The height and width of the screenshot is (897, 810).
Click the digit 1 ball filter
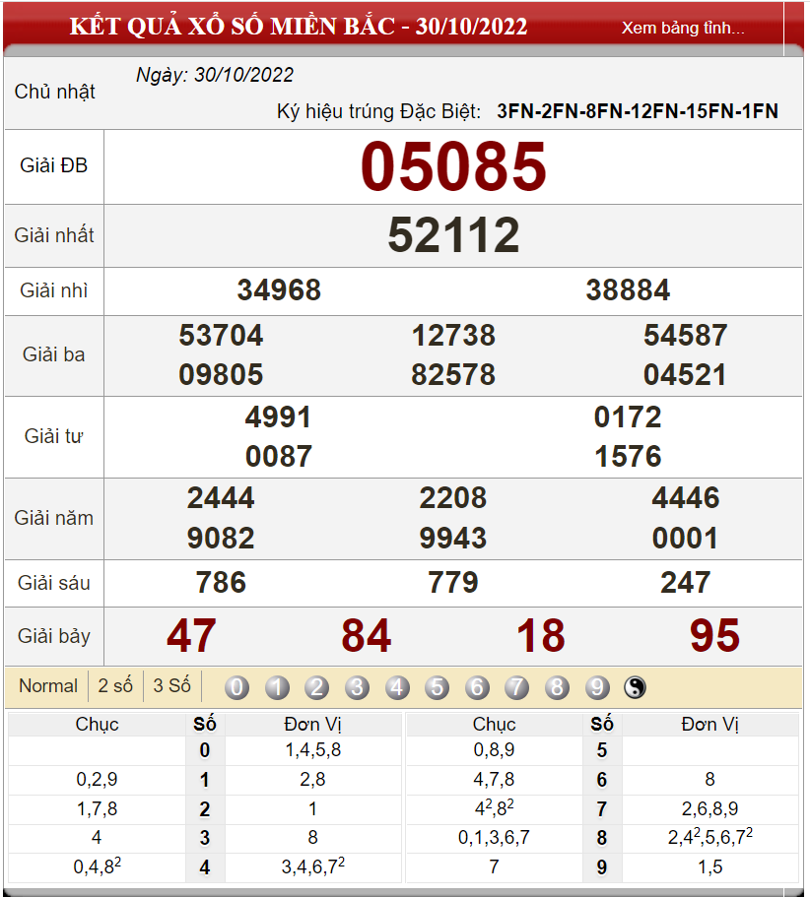click(277, 687)
